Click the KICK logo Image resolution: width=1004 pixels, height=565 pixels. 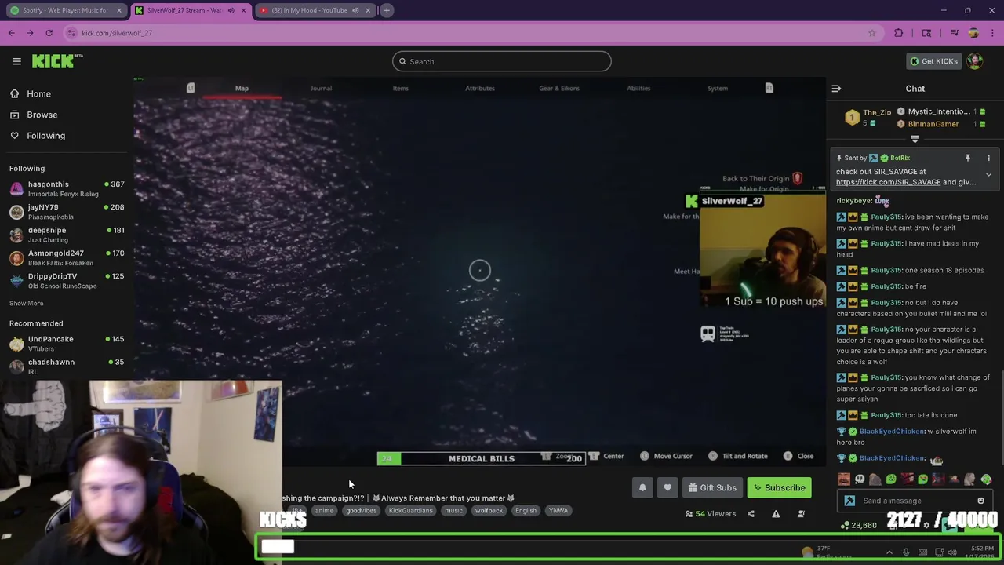click(x=56, y=61)
